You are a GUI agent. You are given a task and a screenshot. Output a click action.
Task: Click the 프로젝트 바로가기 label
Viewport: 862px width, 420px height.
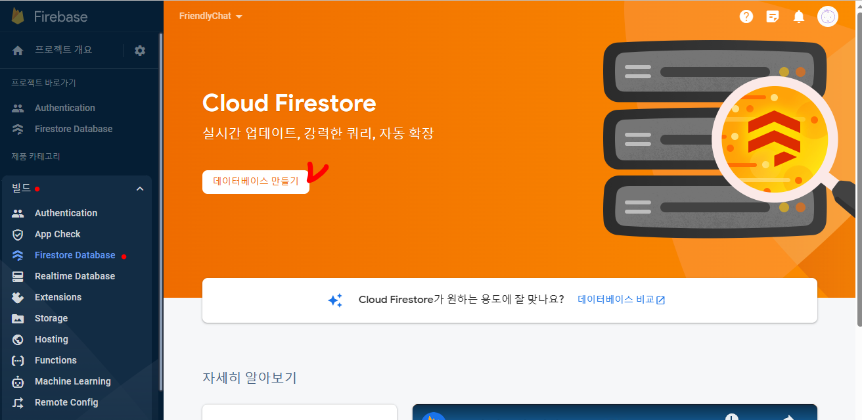coord(44,83)
